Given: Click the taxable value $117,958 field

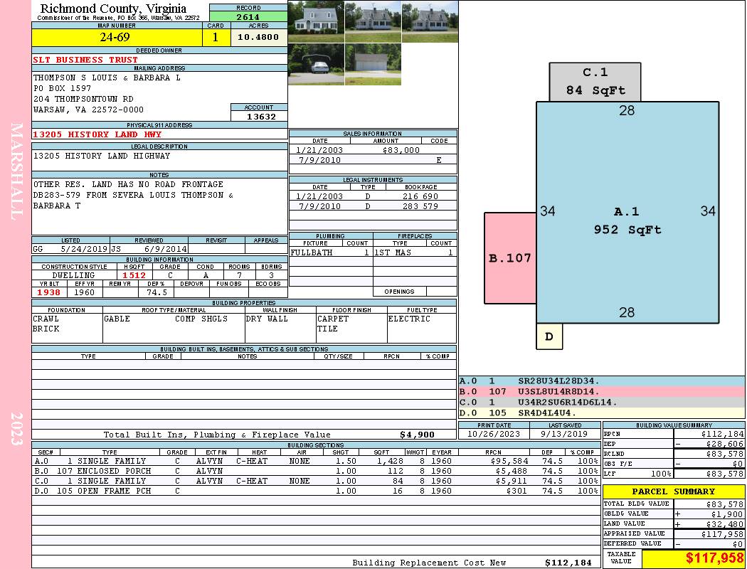Looking at the screenshot, I should (x=693, y=558).
